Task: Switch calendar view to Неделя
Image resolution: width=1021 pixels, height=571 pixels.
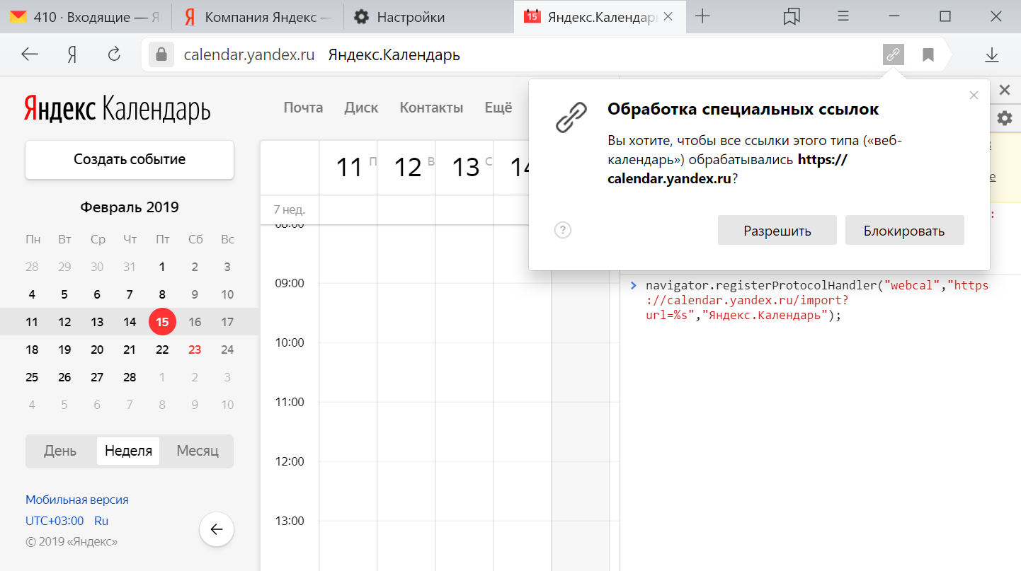Action: (128, 451)
